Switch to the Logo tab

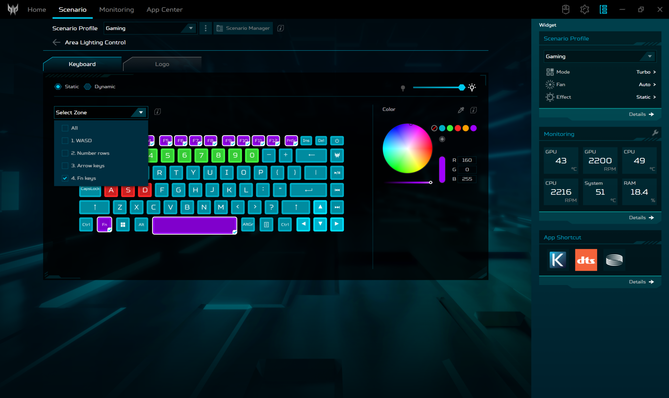point(162,64)
